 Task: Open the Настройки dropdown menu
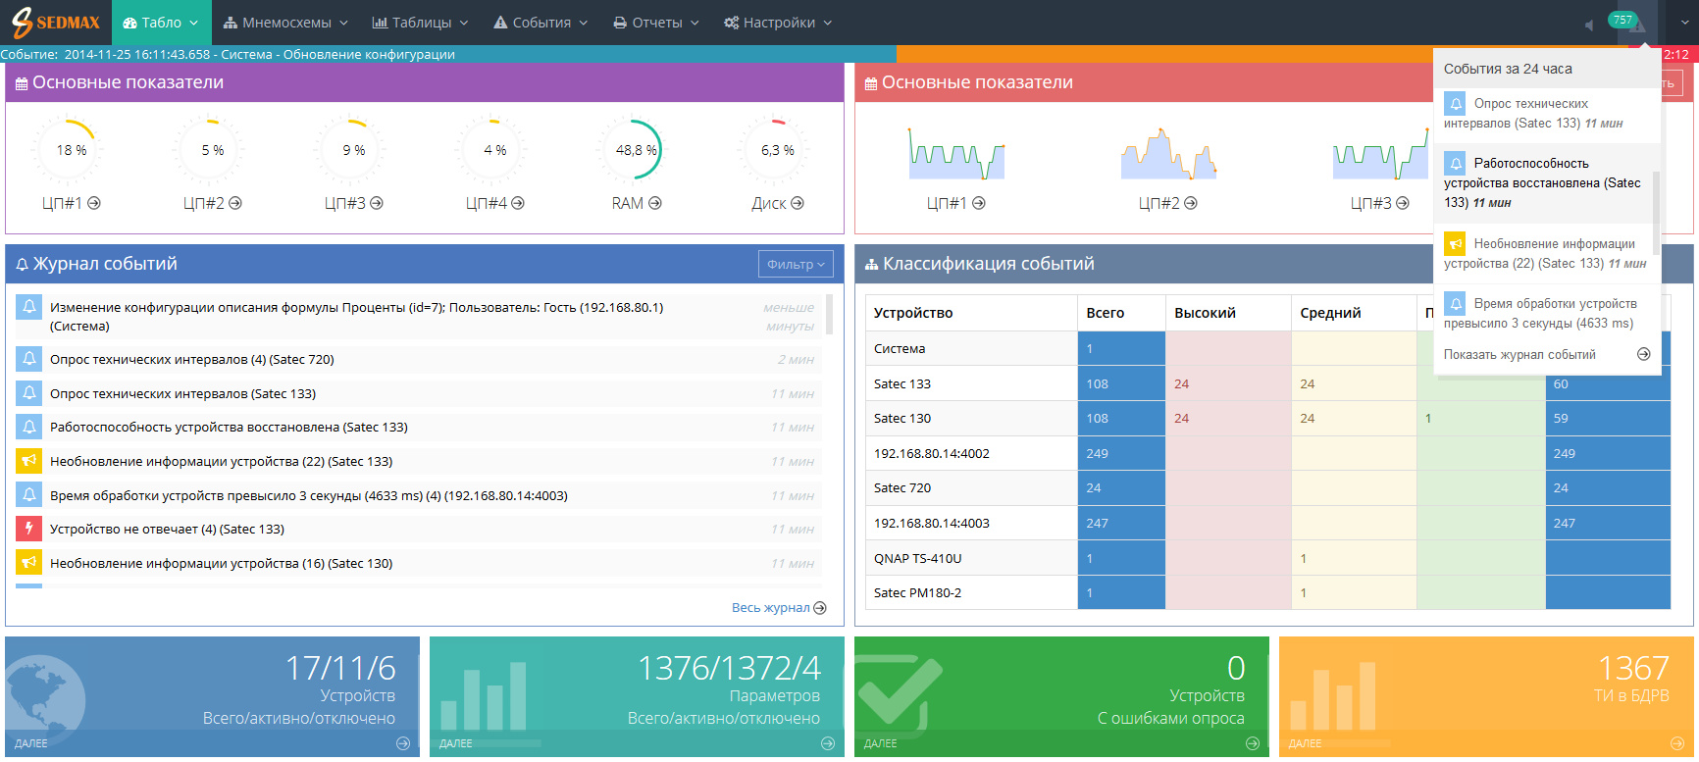click(778, 23)
